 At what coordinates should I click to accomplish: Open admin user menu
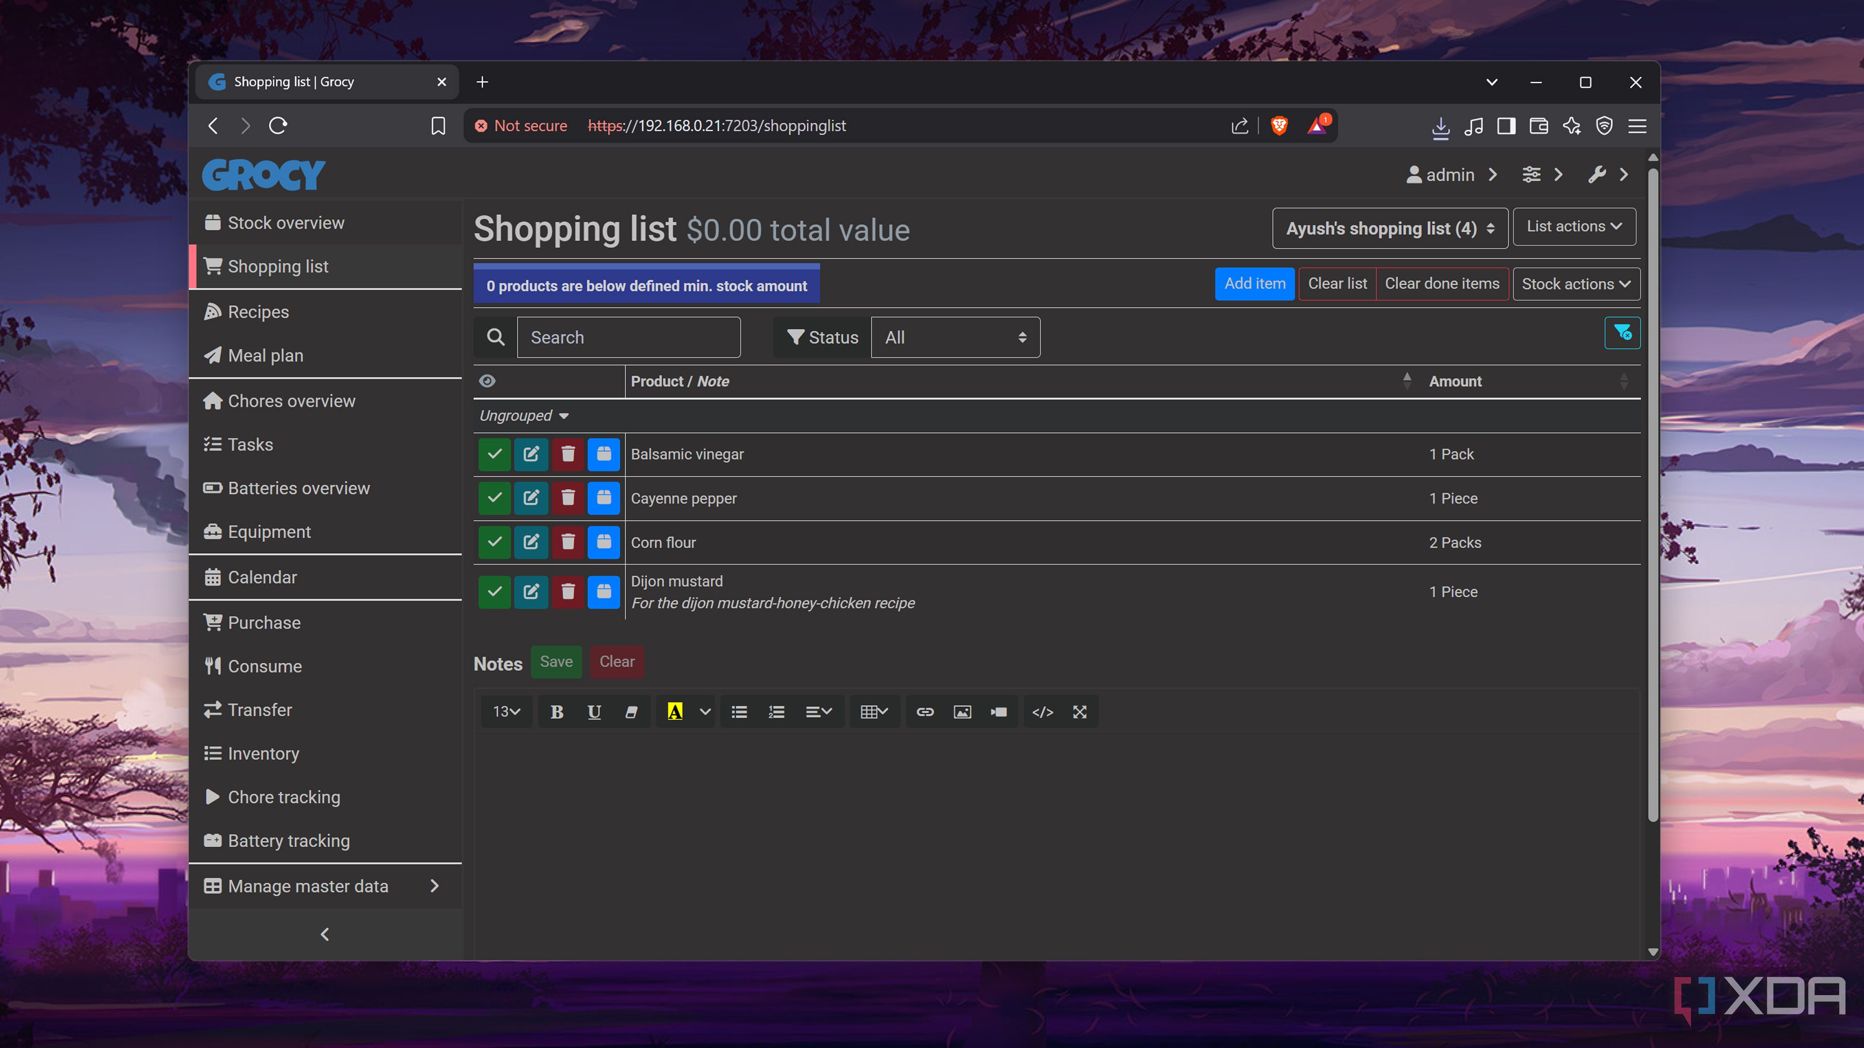click(1451, 175)
